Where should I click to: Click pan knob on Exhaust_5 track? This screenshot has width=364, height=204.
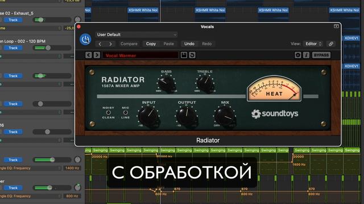click(x=77, y=19)
